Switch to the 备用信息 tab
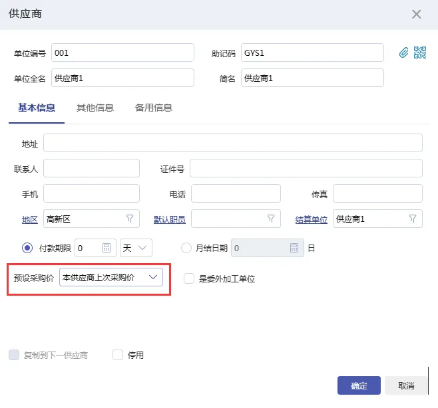 (153, 108)
